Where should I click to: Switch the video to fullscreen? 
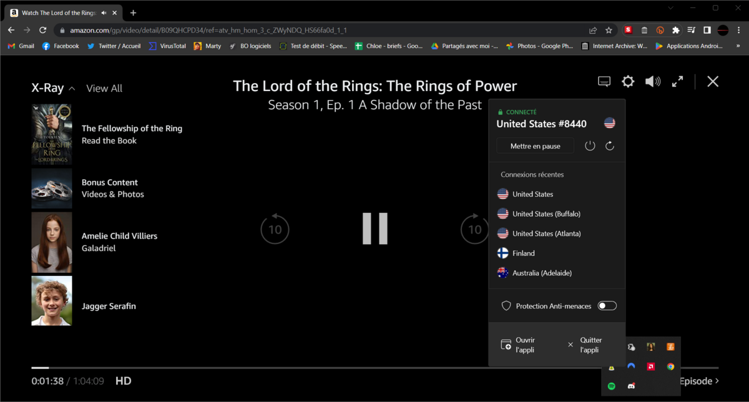(677, 82)
